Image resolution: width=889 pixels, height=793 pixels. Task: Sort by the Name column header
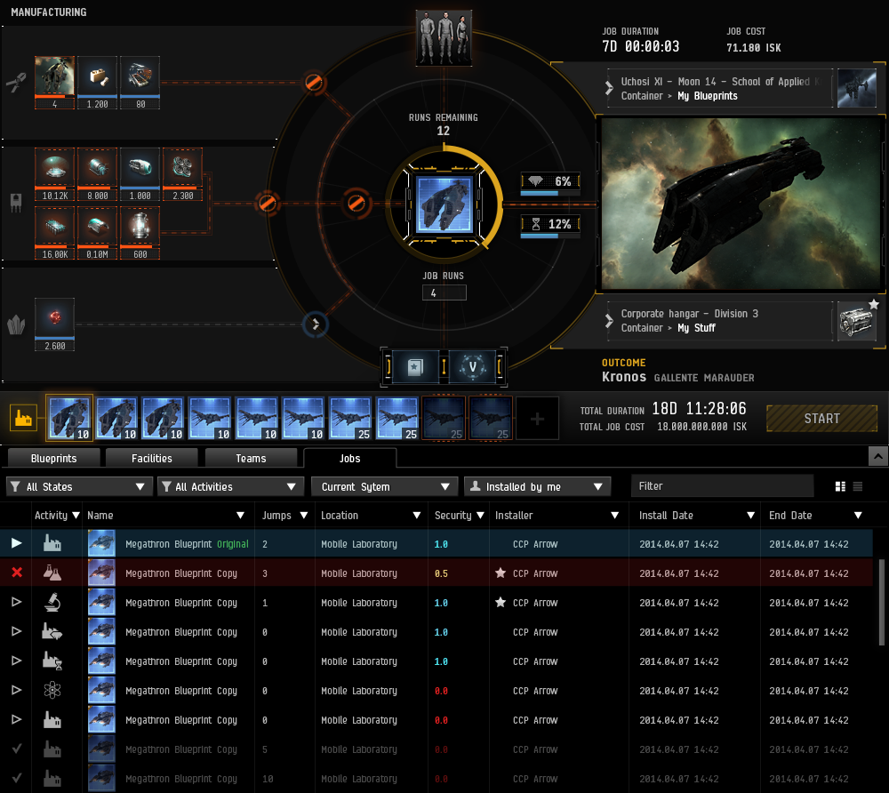(x=168, y=516)
